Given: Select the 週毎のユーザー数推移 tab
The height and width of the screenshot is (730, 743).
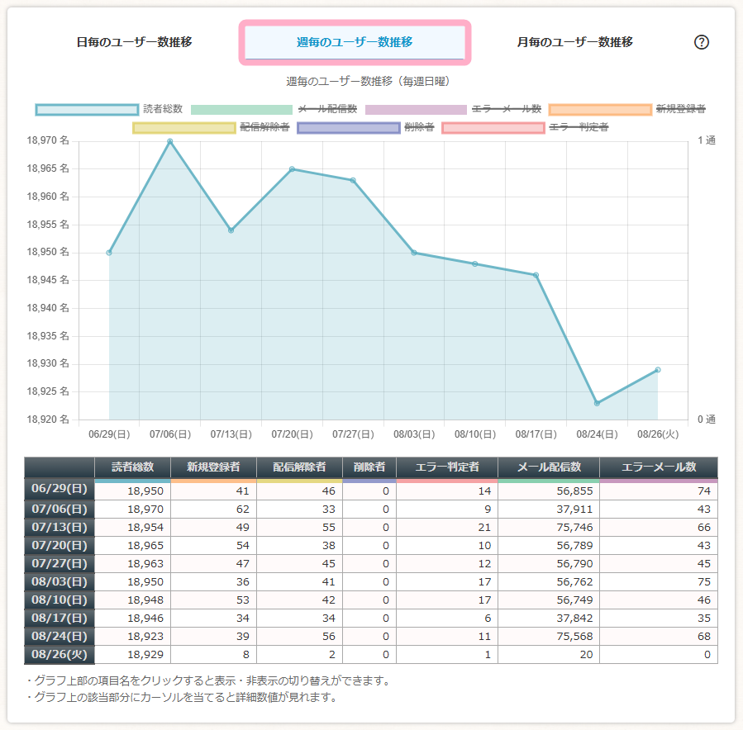Looking at the screenshot, I should [355, 42].
